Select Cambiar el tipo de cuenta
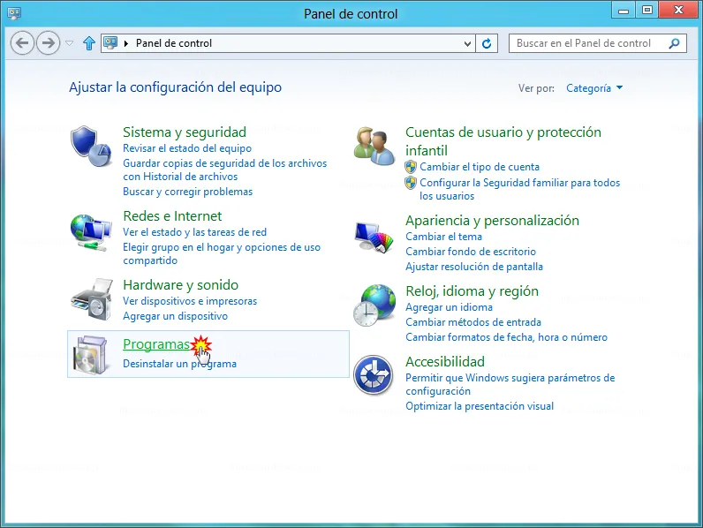This screenshot has width=703, height=528. (480, 167)
